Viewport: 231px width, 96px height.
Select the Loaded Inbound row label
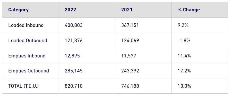click(x=26, y=25)
